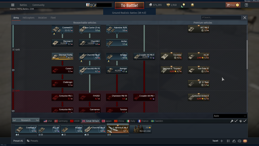The image size is (259, 146).
Task: Select Italy nation
Action: pyautogui.click(x=131, y=121)
